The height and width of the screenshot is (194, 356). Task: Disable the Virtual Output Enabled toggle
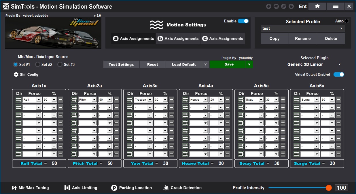(x=339, y=74)
